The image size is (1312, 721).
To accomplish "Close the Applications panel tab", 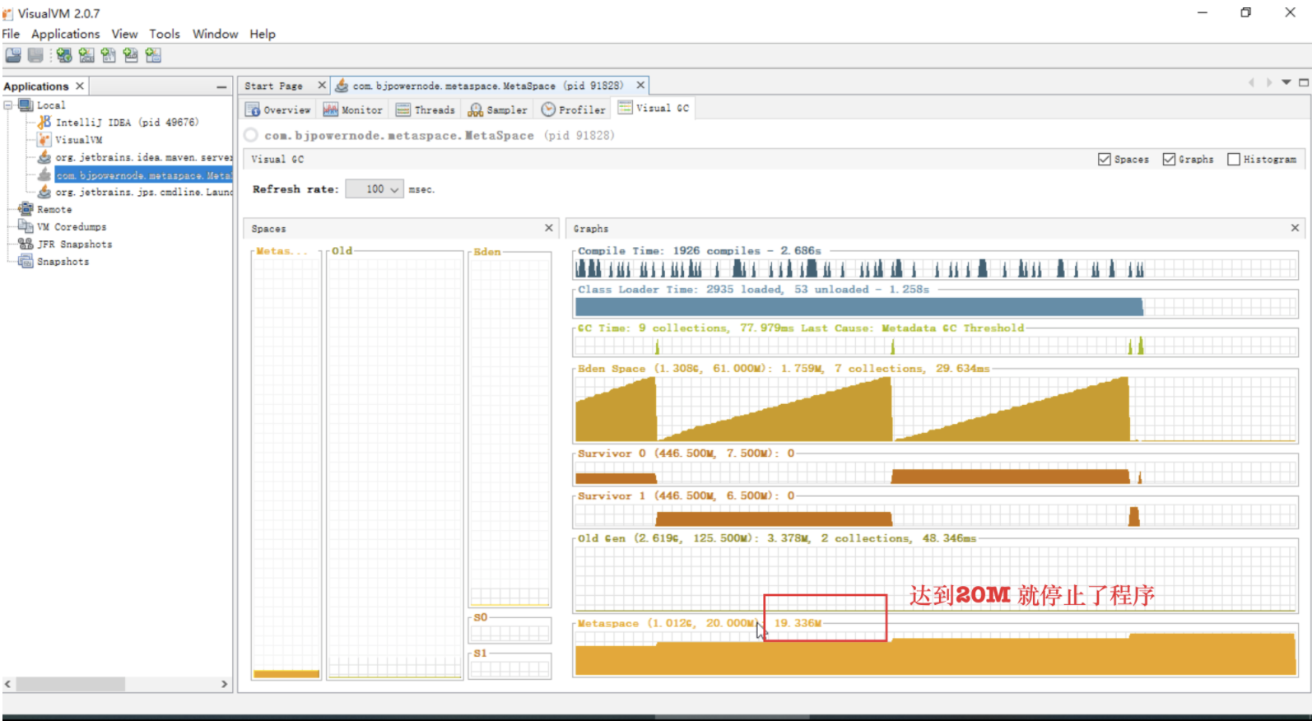I will point(80,86).
